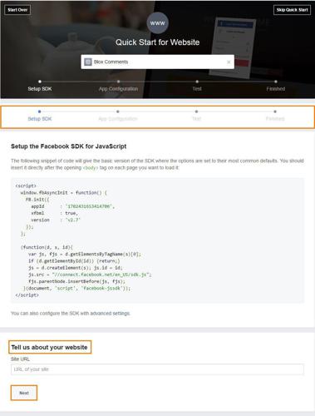Click the version 'v2.7' value in code
The image size is (315, 416).
tap(73, 220)
